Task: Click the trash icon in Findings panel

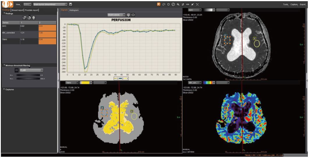Action: [x=34, y=18]
